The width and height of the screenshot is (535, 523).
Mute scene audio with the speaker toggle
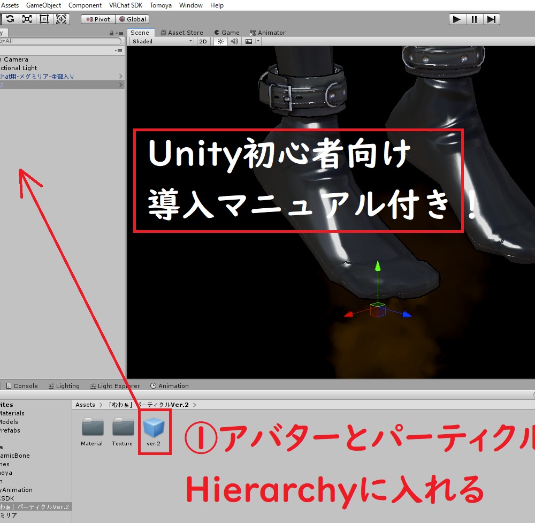[x=234, y=41]
